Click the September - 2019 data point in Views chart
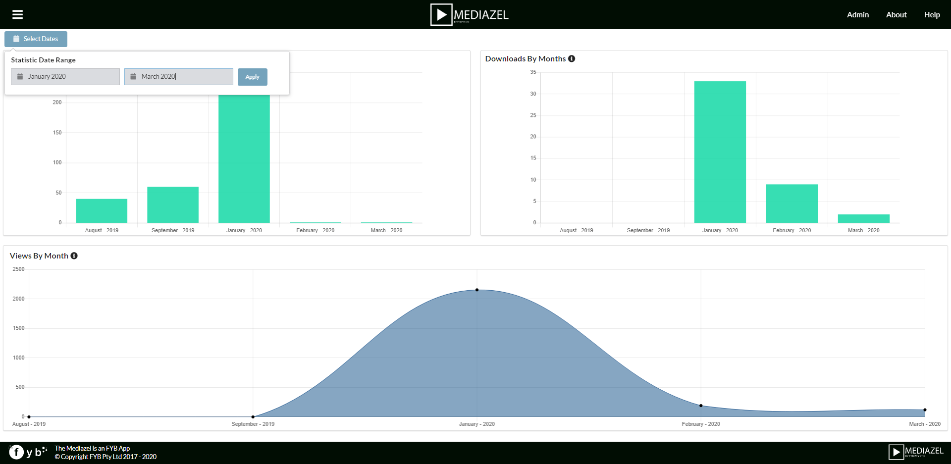Screen dimensions: 951x464 click(253, 417)
